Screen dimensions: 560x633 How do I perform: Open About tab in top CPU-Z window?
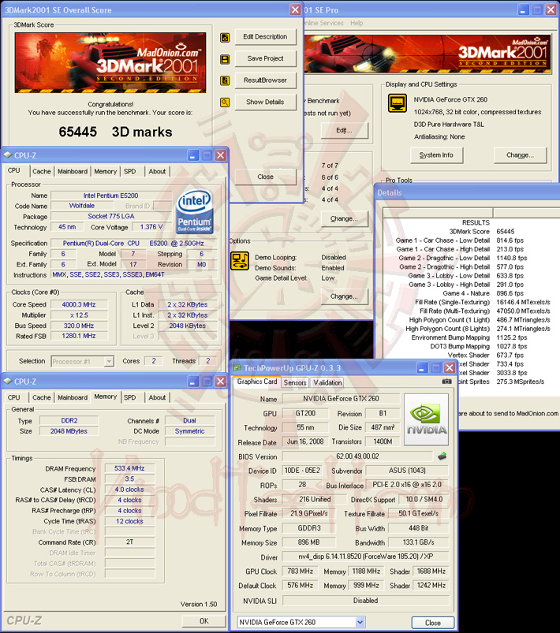(x=157, y=172)
